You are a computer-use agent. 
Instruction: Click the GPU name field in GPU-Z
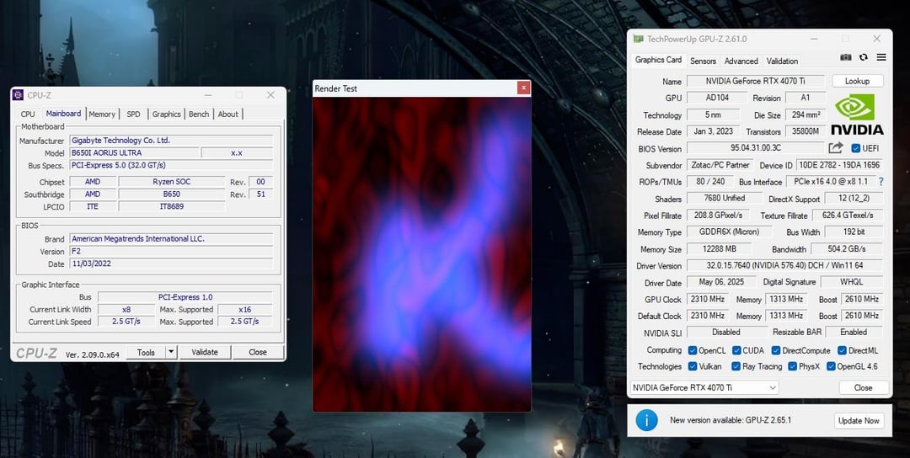click(756, 81)
